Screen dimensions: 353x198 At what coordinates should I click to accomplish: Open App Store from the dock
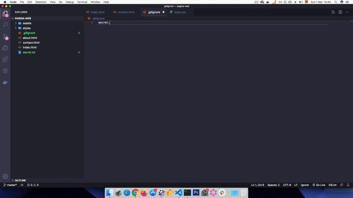tap(153, 193)
